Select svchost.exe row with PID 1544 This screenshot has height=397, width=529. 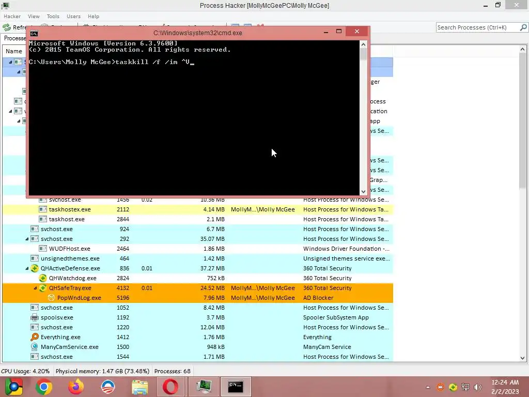click(x=198, y=357)
